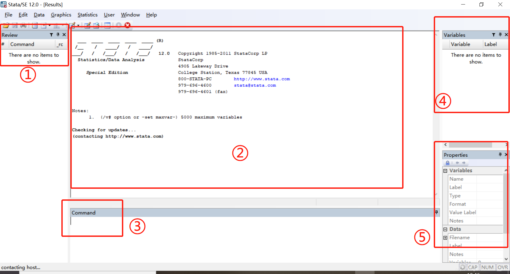
Task: Close the Variables panel
Action: tap(506, 35)
